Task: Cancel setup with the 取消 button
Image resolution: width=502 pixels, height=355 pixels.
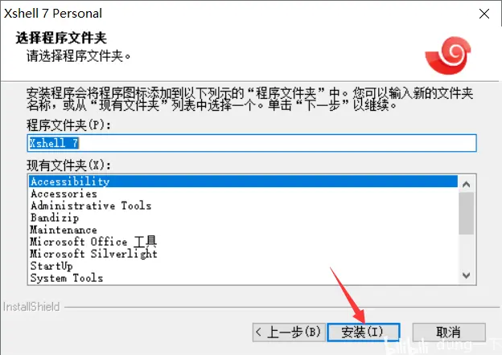Action: (449, 333)
